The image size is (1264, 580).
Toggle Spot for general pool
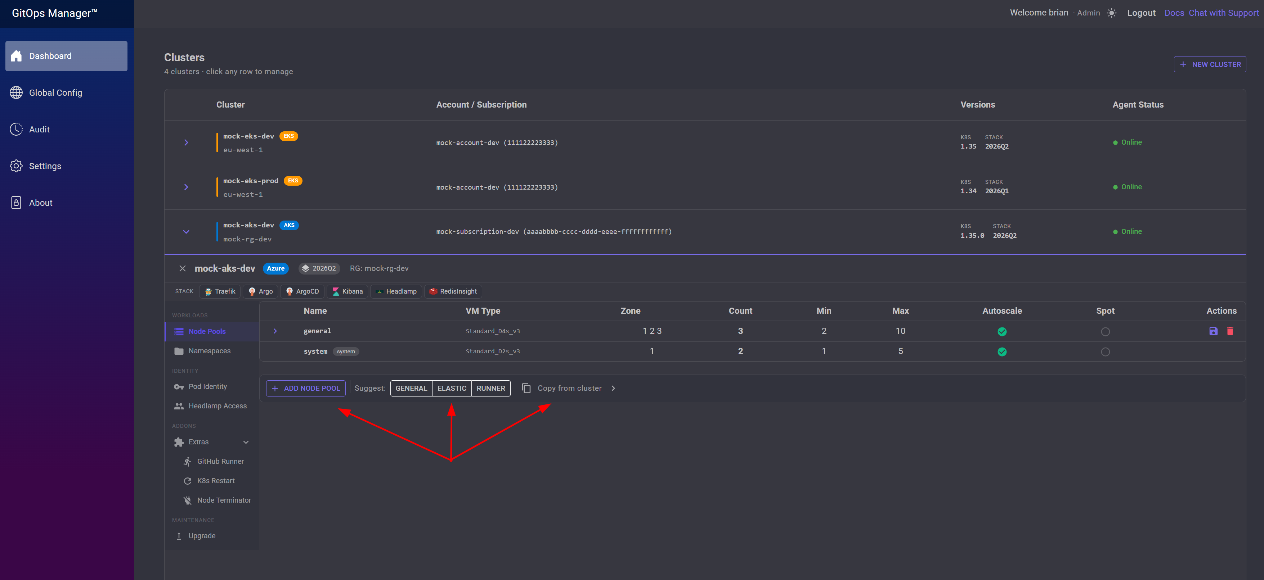(x=1105, y=332)
